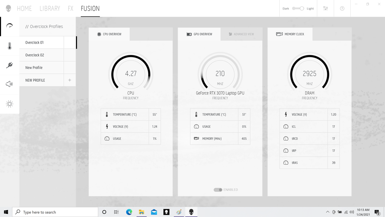Go to the HOME tab
The image size is (385, 217).
coord(24,9)
